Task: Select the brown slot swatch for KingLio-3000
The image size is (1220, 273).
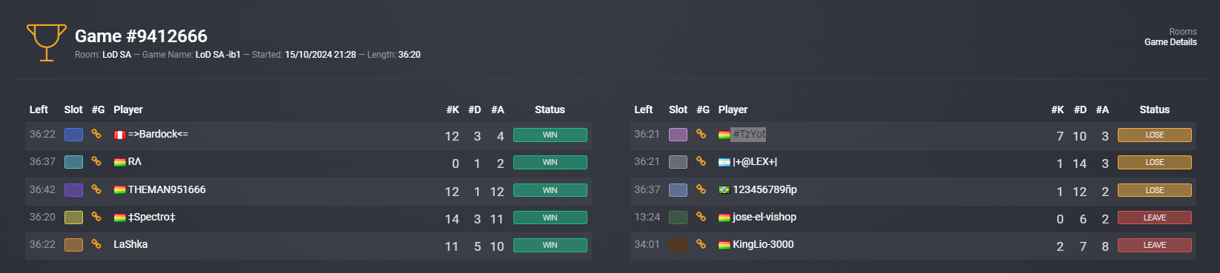Action: pyautogui.click(x=678, y=245)
